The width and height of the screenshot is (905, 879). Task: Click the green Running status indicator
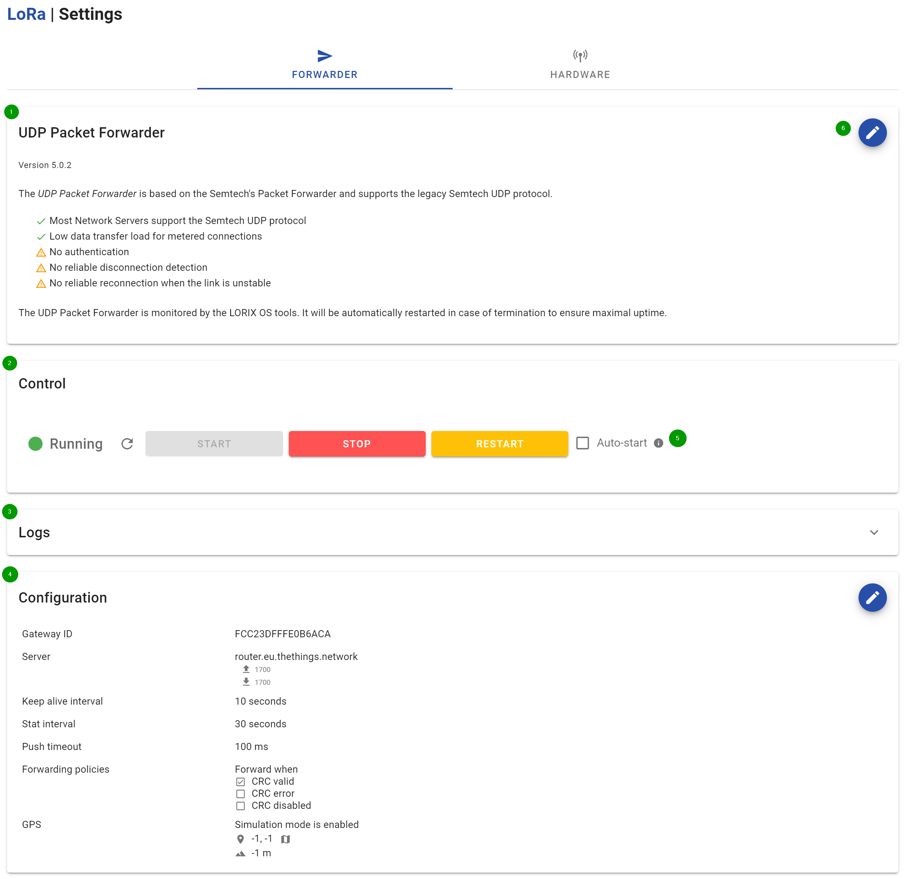35,444
